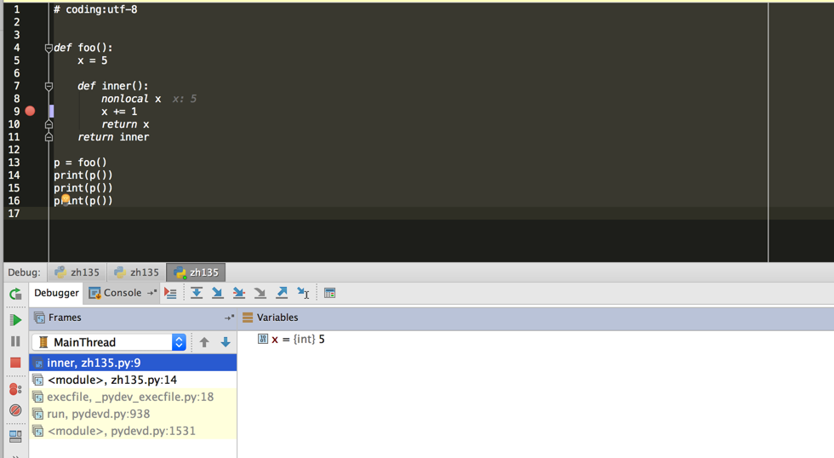The width and height of the screenshot is (834, 458).
Task: Click Show Execution Point icon
Action: click(x=170, y=293)
